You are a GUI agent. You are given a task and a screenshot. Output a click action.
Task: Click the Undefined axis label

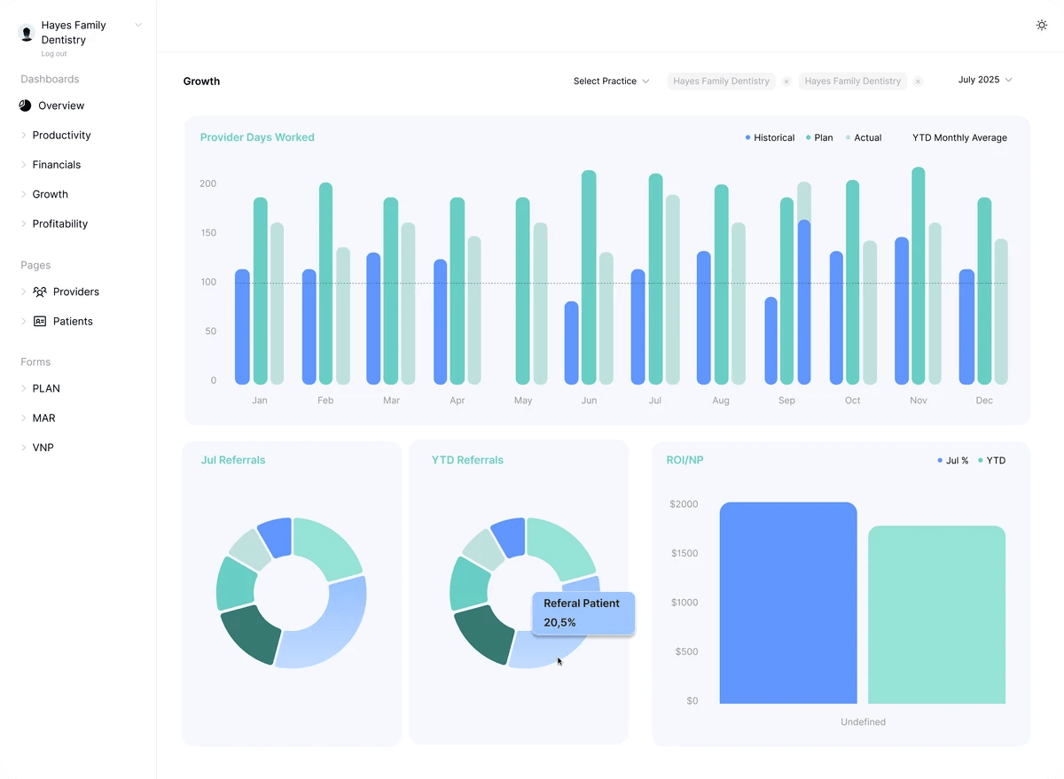(863, 721)
